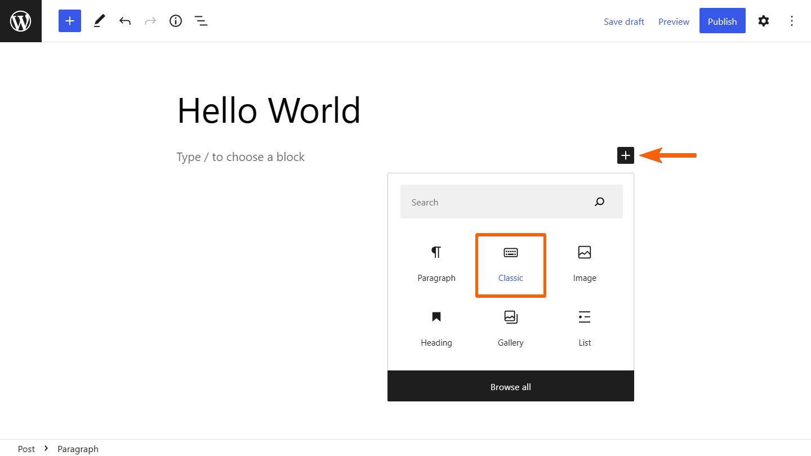
Task: Toggle the blue block inserter button
Action: point(70,21)
